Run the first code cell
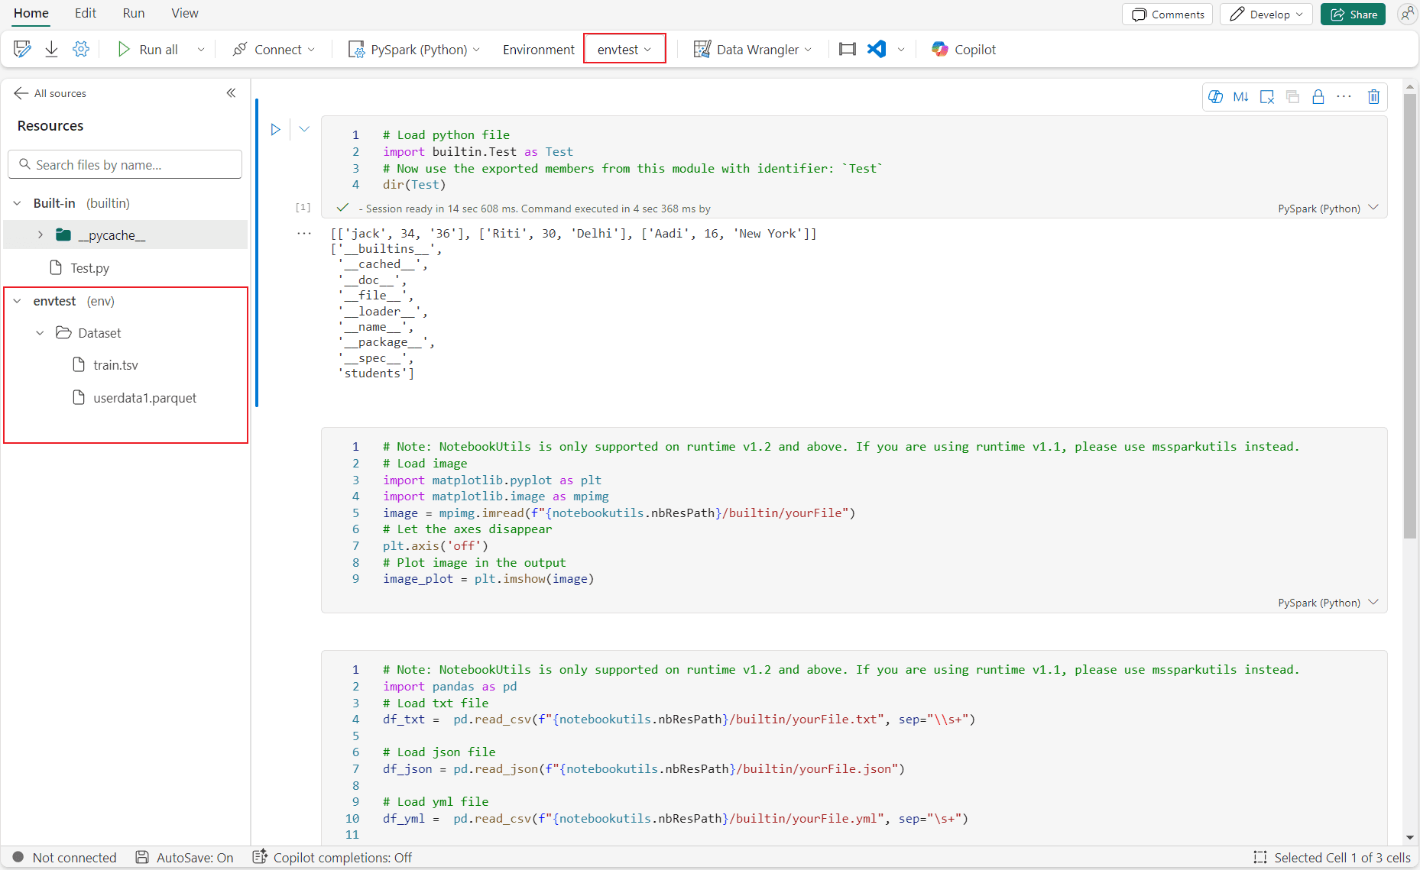Screen dimensions: 1420x870 pos(275,129)
